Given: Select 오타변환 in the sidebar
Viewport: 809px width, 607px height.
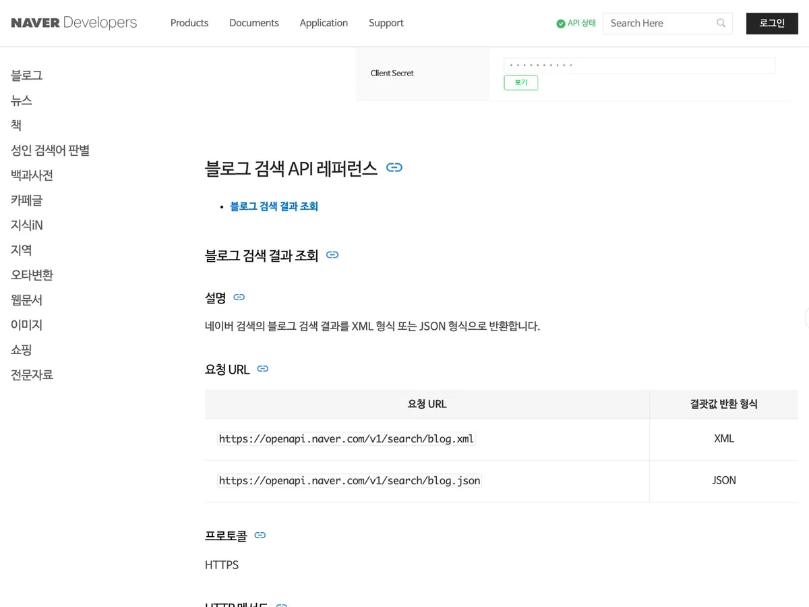Looking at the screenshot, I should pos(32,275).
